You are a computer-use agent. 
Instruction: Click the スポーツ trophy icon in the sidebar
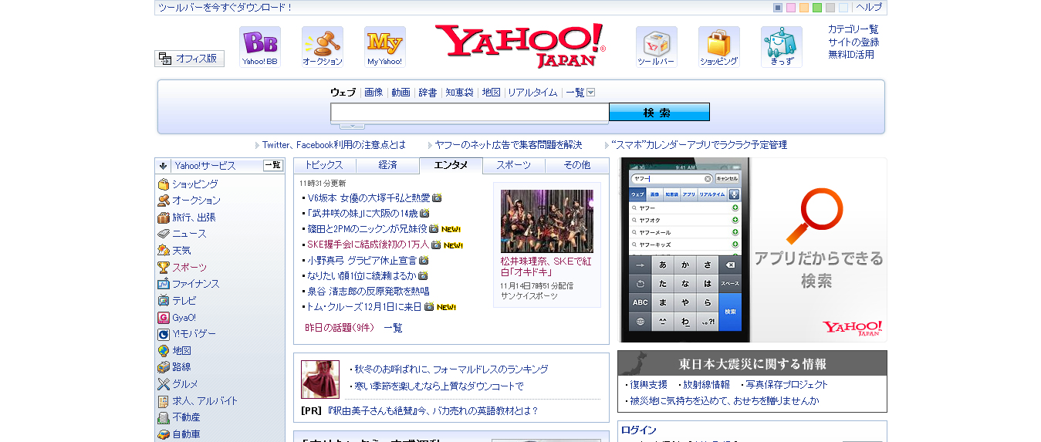pyautogui.click(x=164, y=268)
